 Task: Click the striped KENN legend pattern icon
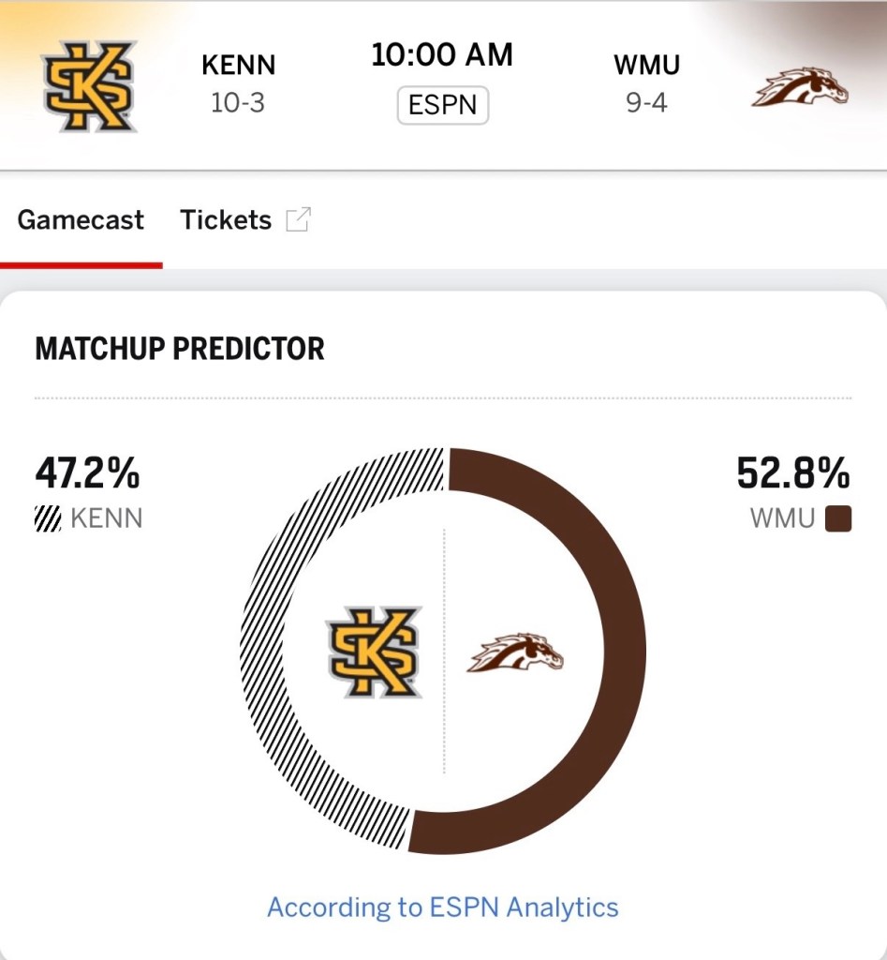[x=48, y=518]
